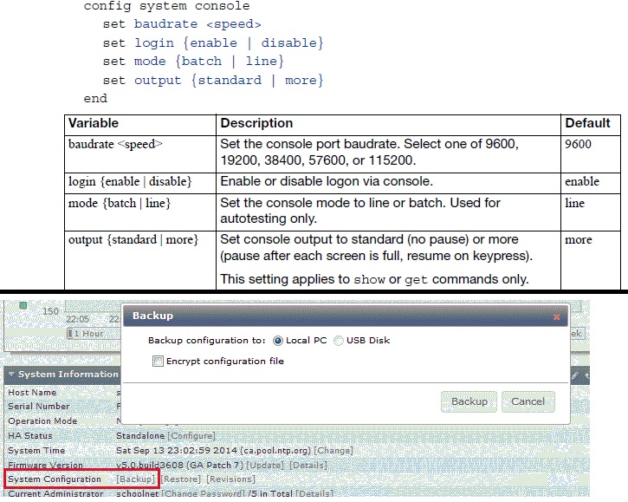The image size is (628, 502).
Task: Open the Current Administrator [Details] link
Action: click(314, 493)
